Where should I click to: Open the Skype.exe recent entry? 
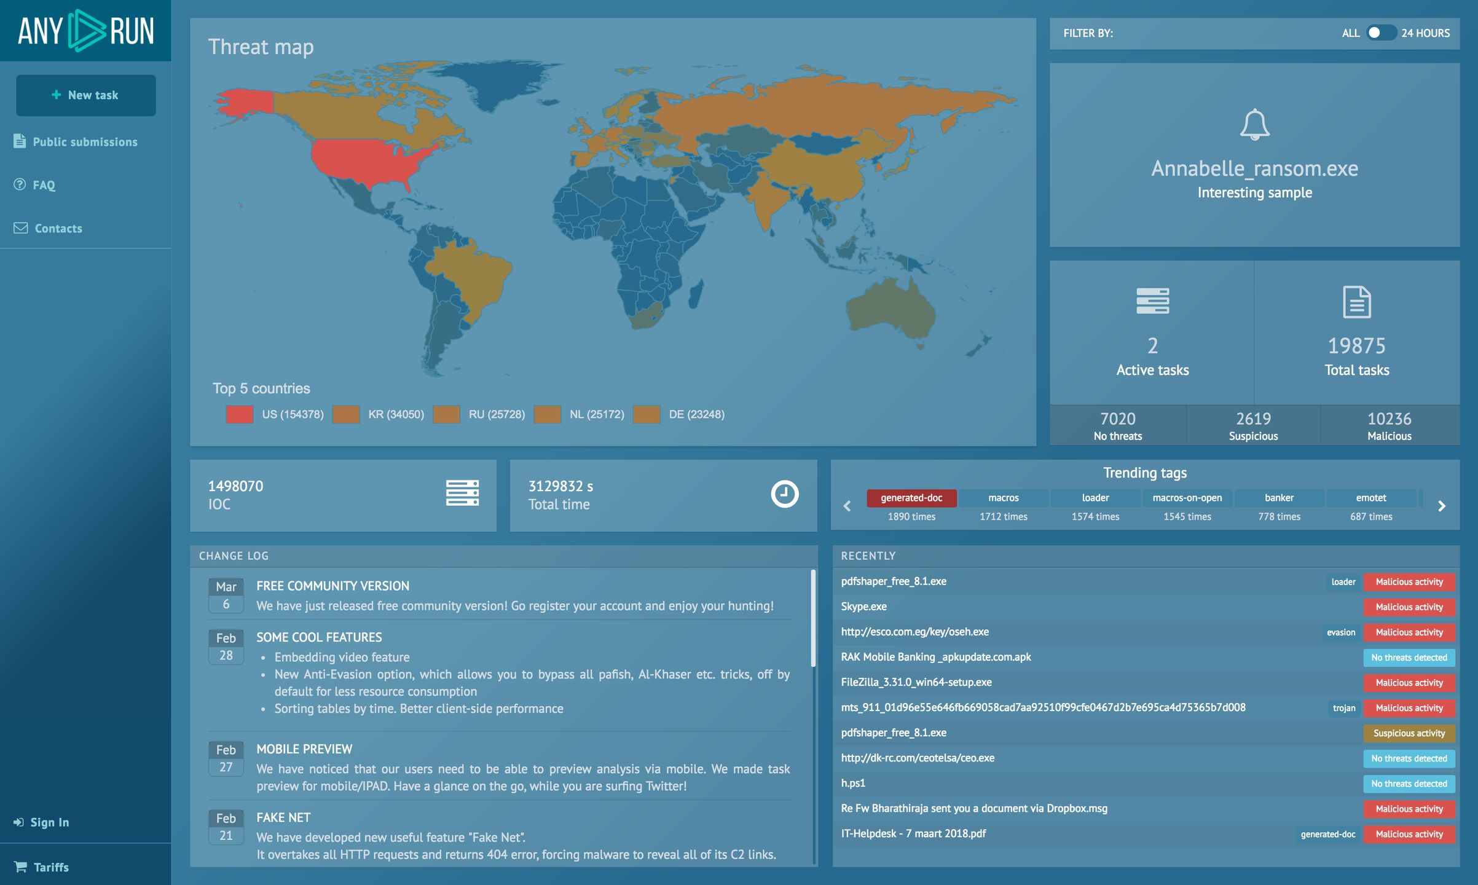(863, 607)
